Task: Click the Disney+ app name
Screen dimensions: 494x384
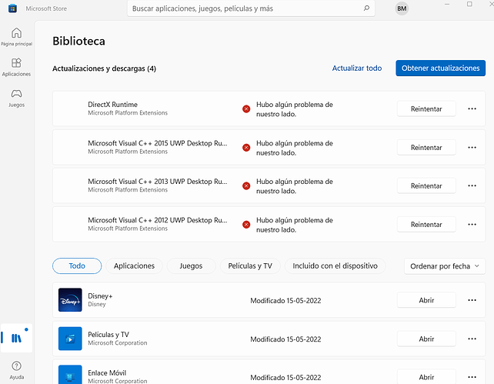Action: click(100, 296)
